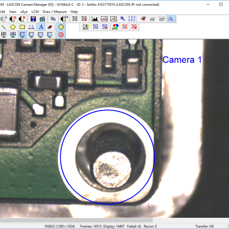Click the video clapperboard record icon
Screen dimensions: 229x229
tap(42, 19)
